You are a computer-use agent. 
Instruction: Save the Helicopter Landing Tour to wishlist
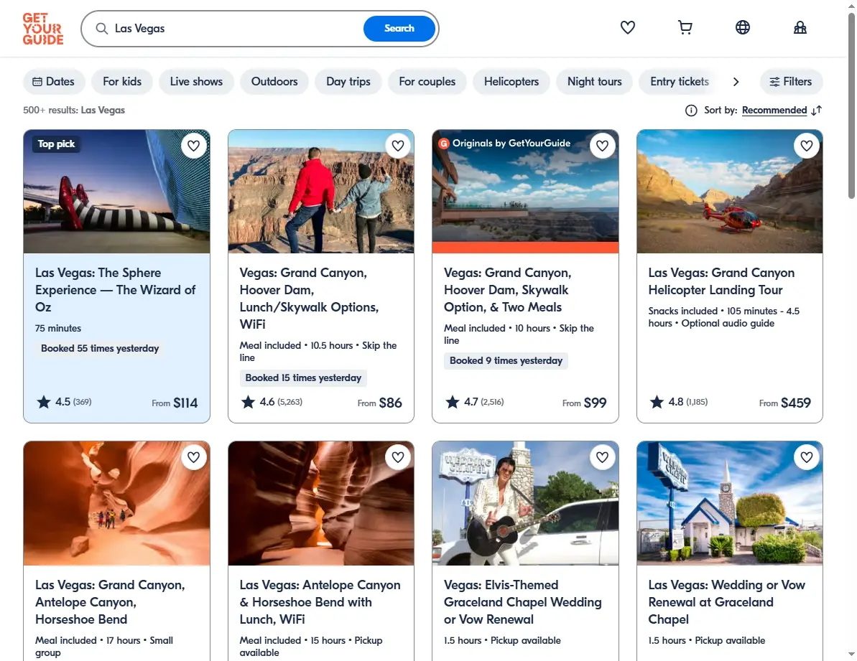click(807, 146)
